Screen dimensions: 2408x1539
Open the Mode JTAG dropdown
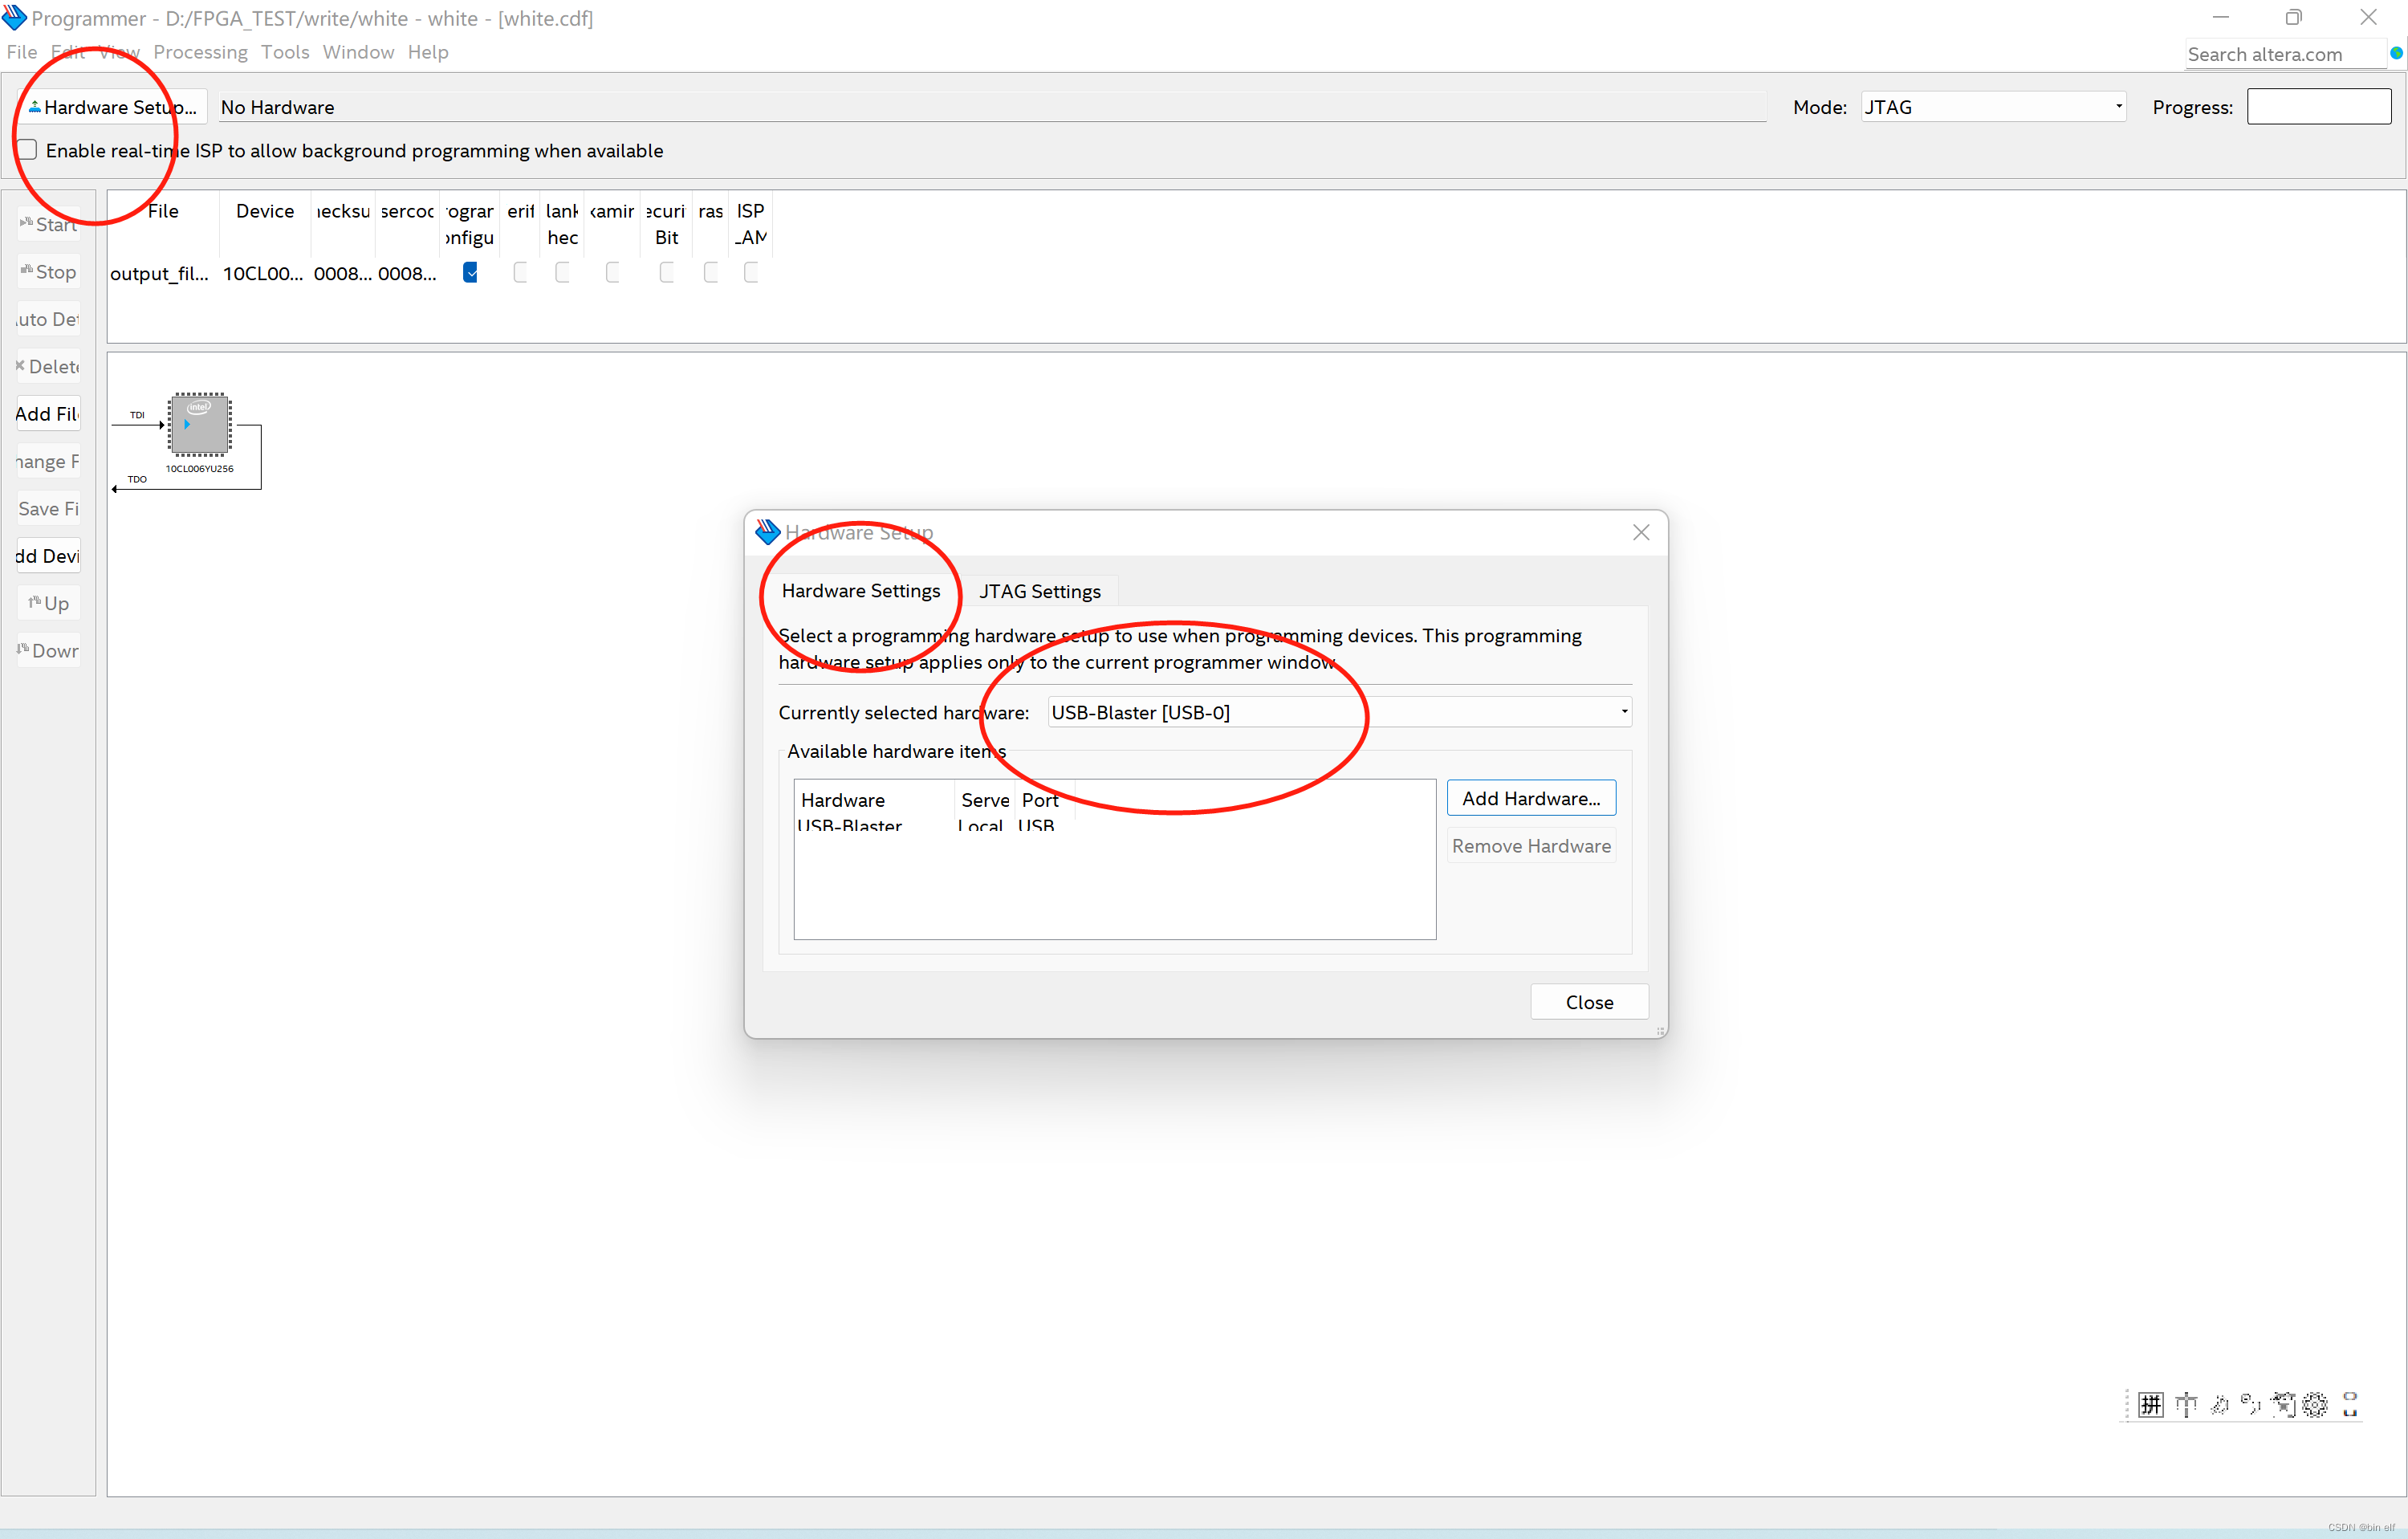coord(1992,107)
